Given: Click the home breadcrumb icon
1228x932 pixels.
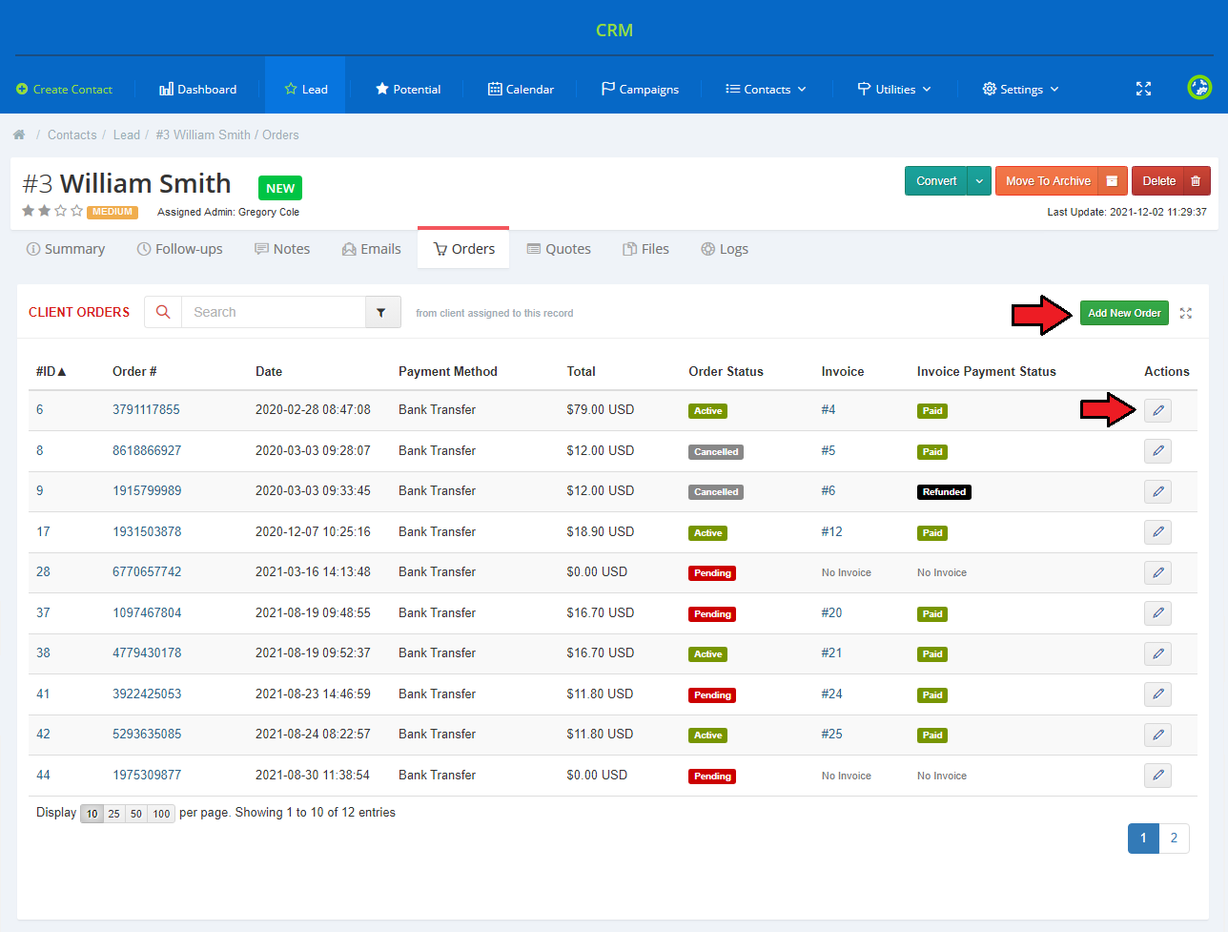Looking at the screenshot, I should (x=19, y=135).
